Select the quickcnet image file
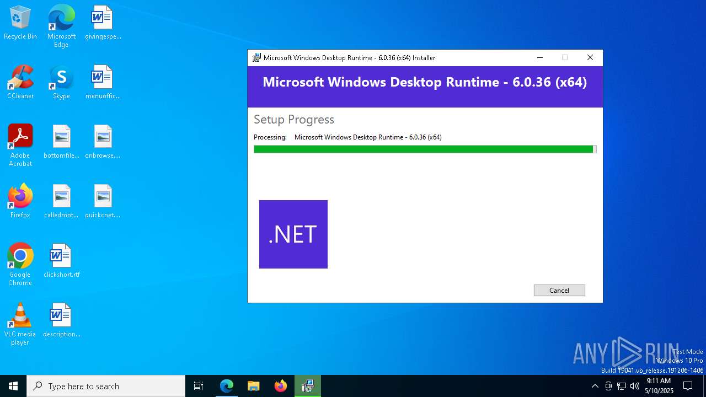Image resolution: width=706 pixels, height=397 pixels. point(103,202)
